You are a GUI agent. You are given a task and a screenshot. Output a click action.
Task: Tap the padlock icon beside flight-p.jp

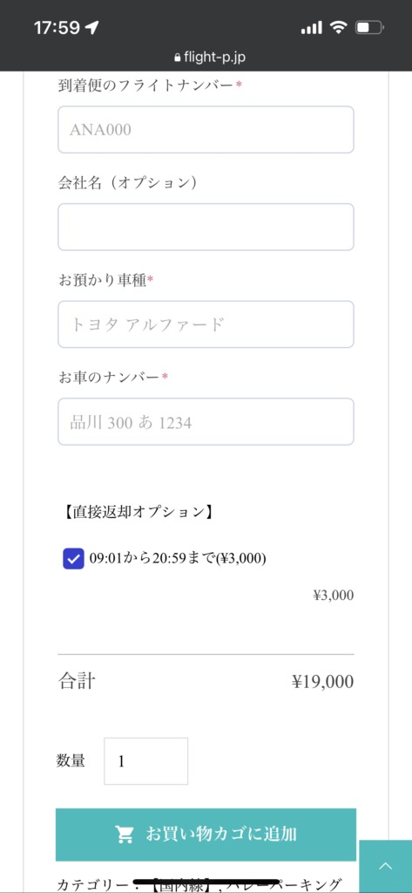point(177,58)
